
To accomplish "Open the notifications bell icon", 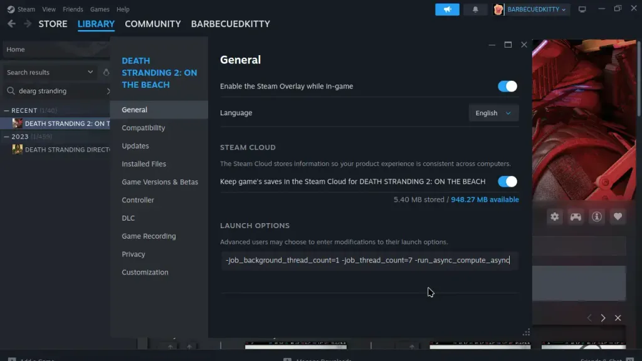I will 475,9.
